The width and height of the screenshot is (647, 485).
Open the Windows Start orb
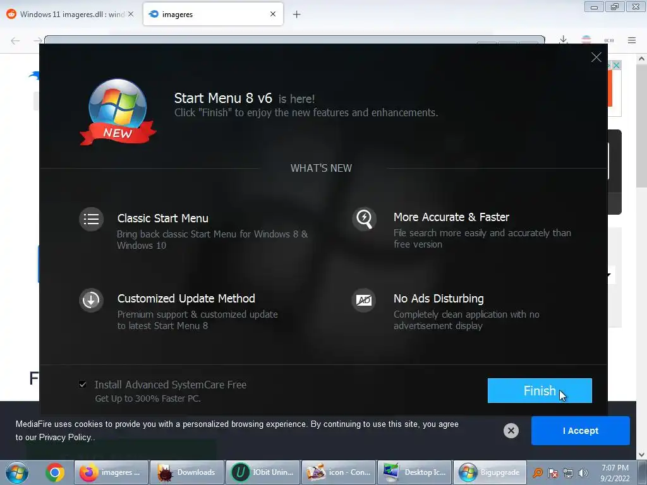[17, 472]
